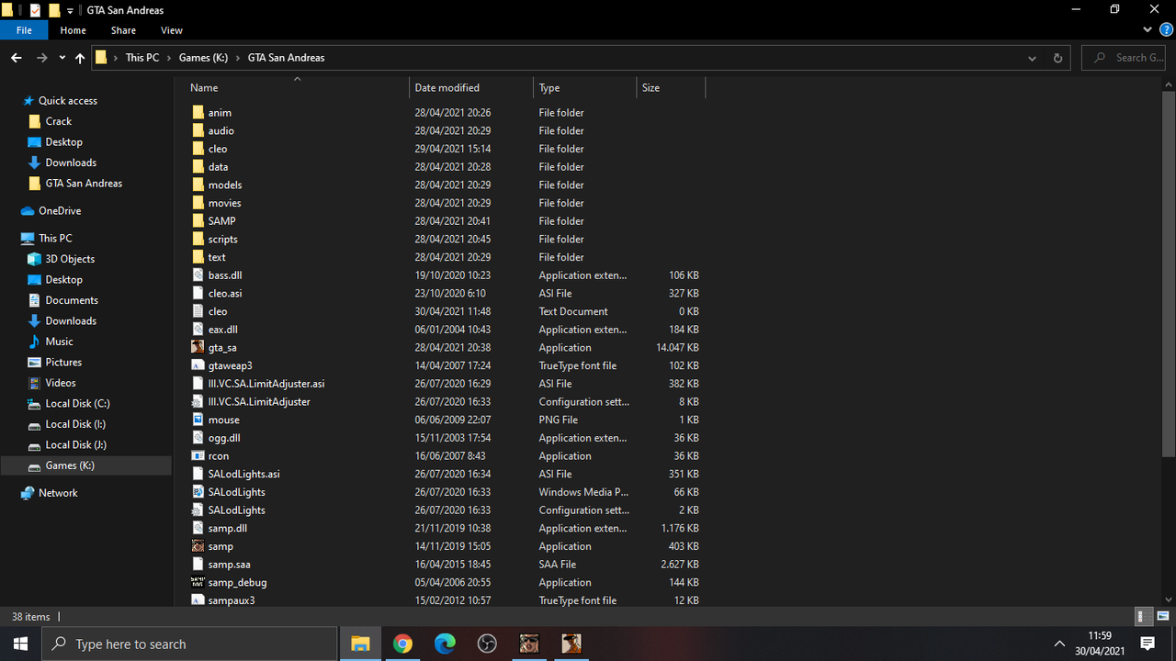Open the Crack folder in Quick access

[59, 121]
